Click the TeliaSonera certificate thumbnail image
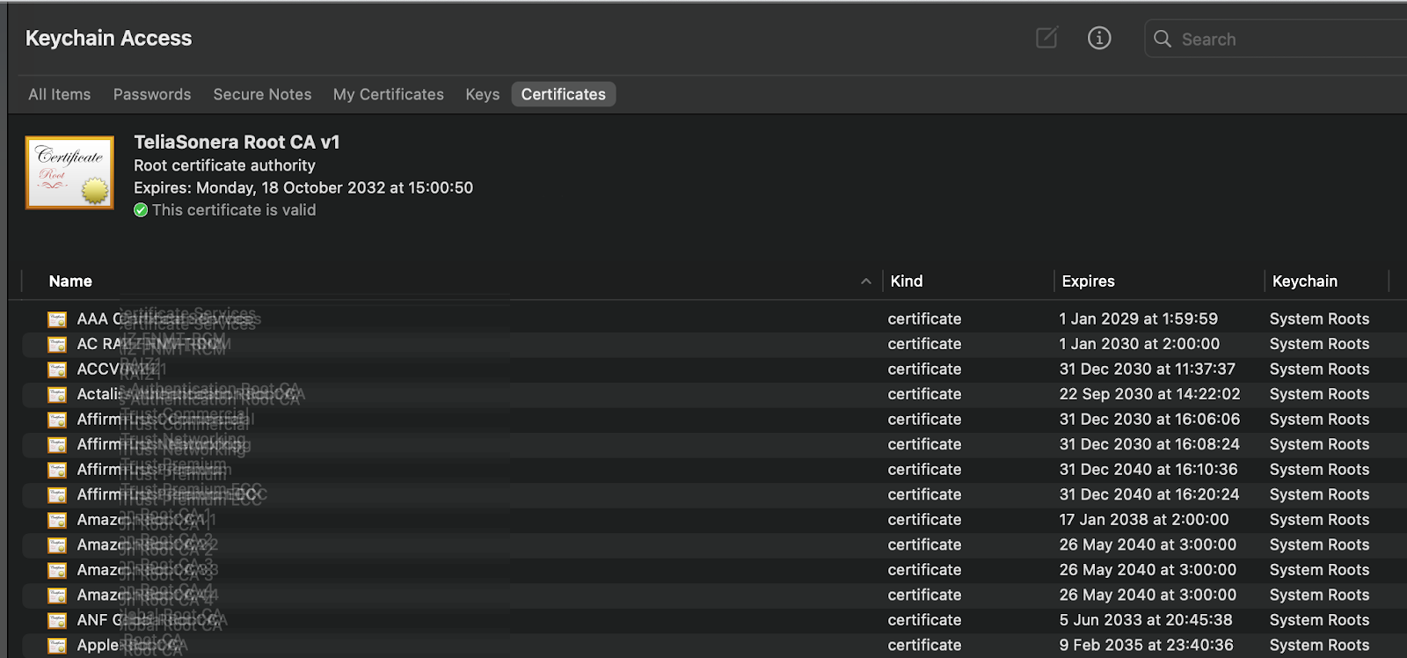The height and width of the screenshot is (658, 1407). coord(69,172)
